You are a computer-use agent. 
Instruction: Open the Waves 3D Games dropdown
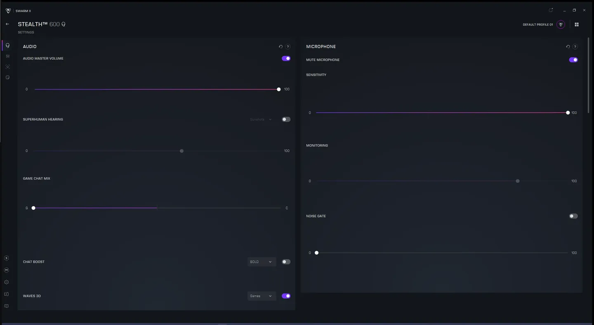(262, 296)
